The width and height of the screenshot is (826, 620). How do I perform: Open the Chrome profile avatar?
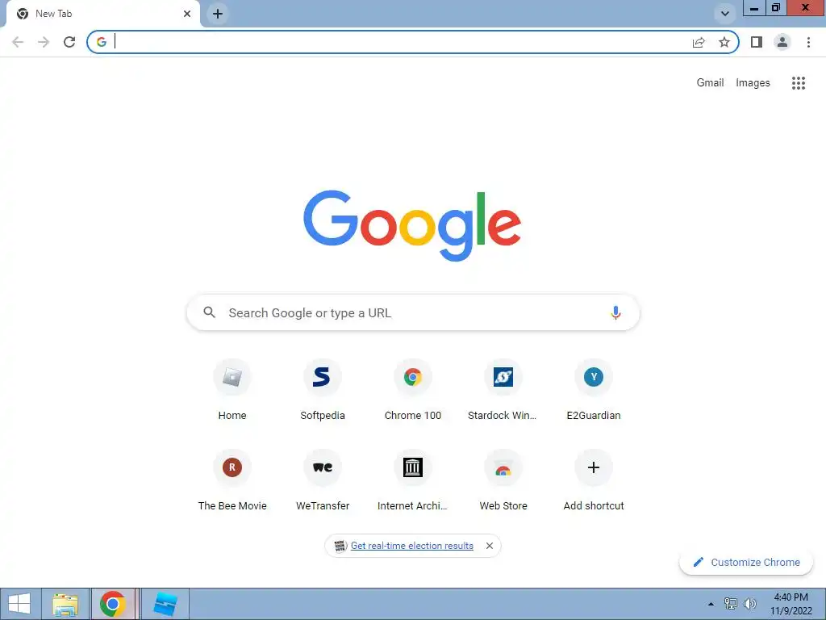(782, 42)
